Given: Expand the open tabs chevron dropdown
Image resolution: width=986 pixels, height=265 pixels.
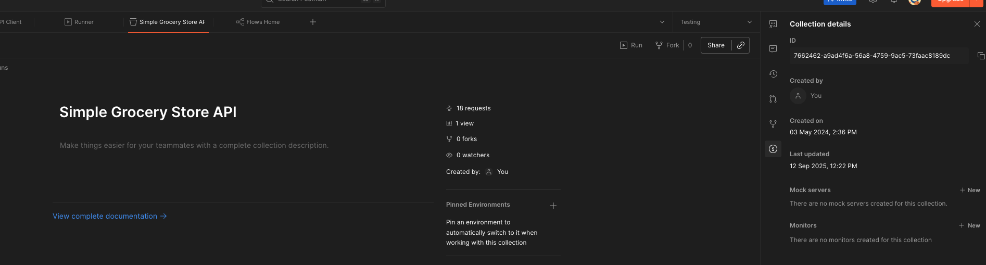Looking at the screenshot, I should (662, 22).
